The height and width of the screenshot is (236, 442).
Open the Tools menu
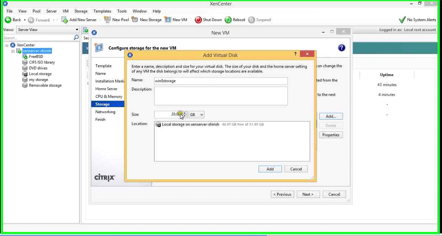122,11
